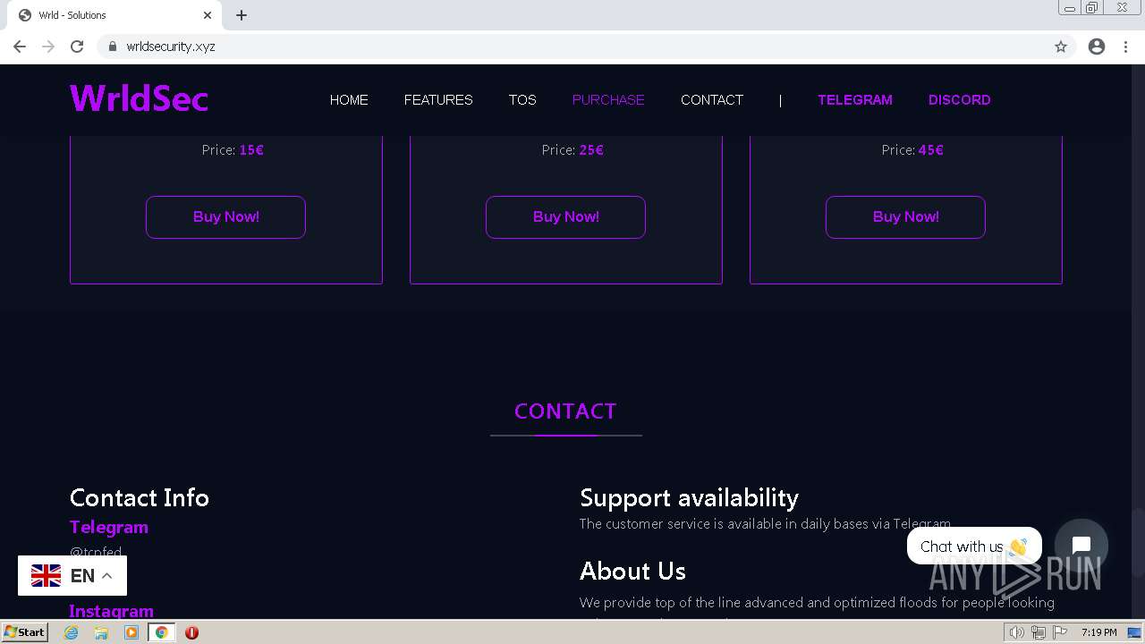The height and width of the screenshot is (644, 1145).
Task: Click the 'Support availability' heading
Action: coord(689,497)
